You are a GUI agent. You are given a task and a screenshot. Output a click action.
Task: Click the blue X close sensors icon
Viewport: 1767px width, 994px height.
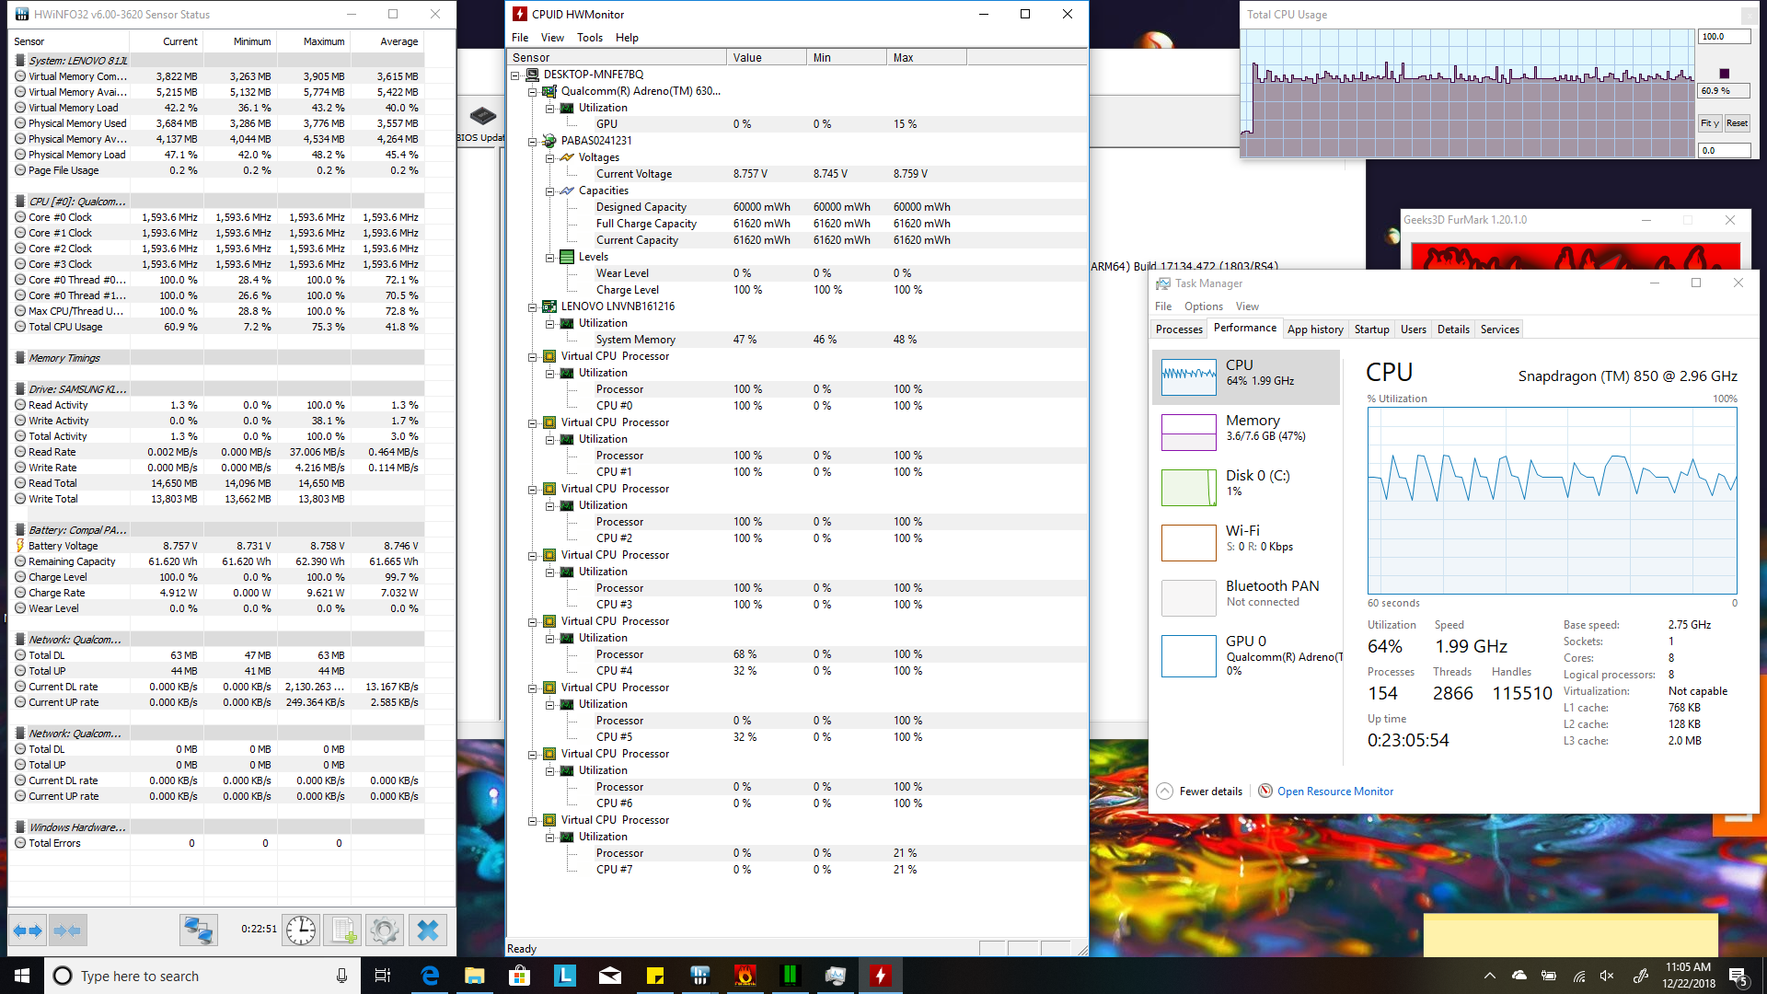coord(427,930)
